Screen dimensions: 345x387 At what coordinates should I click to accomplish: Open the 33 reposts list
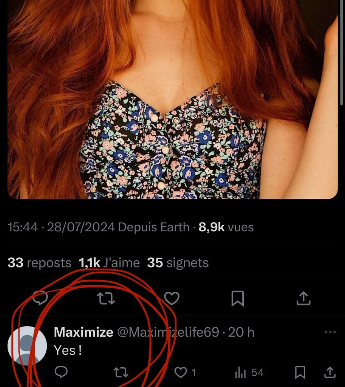point(39,263)
